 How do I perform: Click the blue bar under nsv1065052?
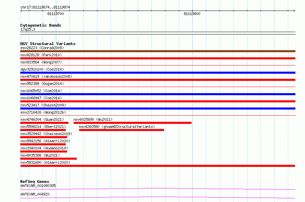coord(158,94)
